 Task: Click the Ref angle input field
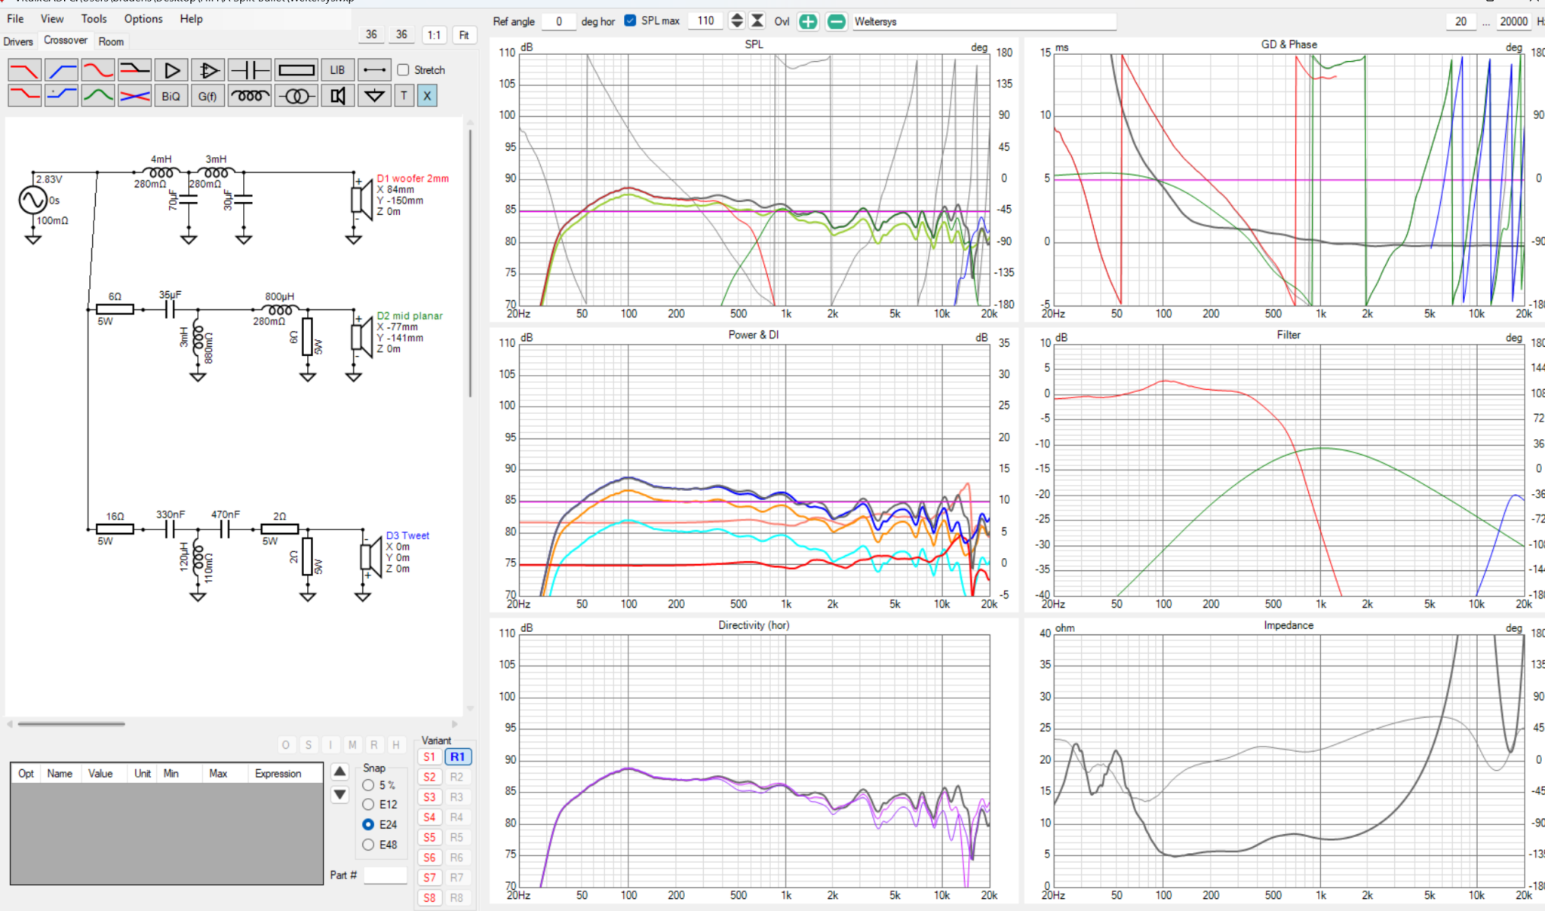click(x=559, y=21)
